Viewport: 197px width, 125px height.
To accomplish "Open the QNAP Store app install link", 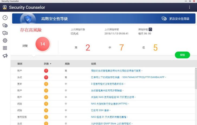I will pos(112,123).
